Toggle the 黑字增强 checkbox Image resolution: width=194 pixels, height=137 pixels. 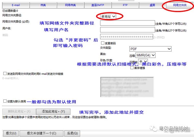(132, 68)
